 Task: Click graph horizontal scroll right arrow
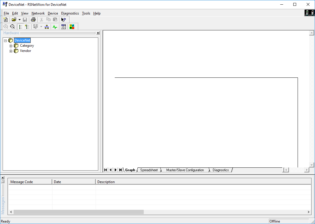point(307,170)
